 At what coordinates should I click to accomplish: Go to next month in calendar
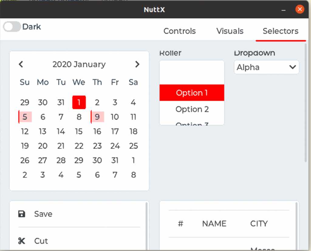coord(137,64)
